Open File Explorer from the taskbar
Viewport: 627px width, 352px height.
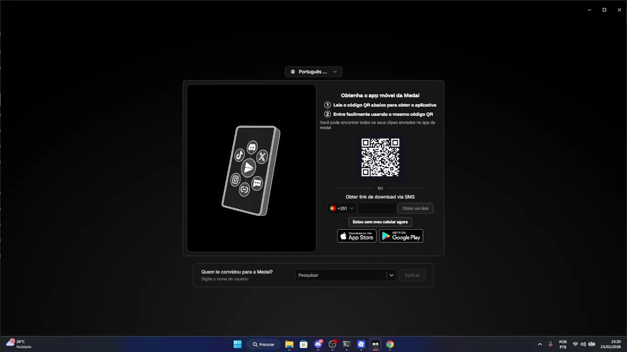click(x=289, y=344)
